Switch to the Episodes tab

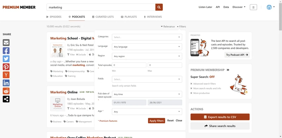(54, 17)
